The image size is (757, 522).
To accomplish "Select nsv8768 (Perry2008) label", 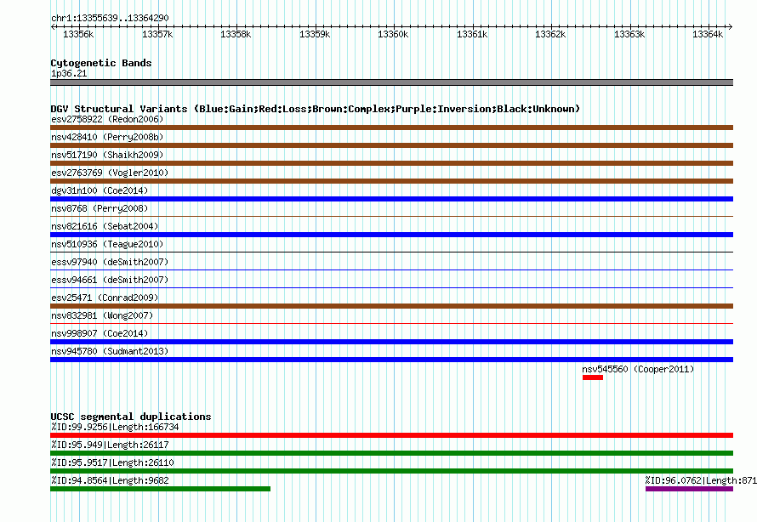I will (x=100, y=208).
